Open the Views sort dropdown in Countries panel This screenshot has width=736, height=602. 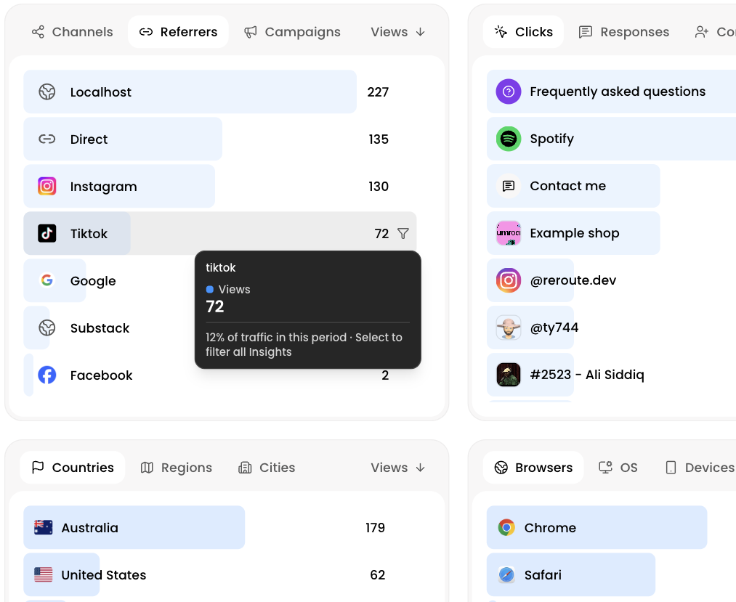coord(398,468)
